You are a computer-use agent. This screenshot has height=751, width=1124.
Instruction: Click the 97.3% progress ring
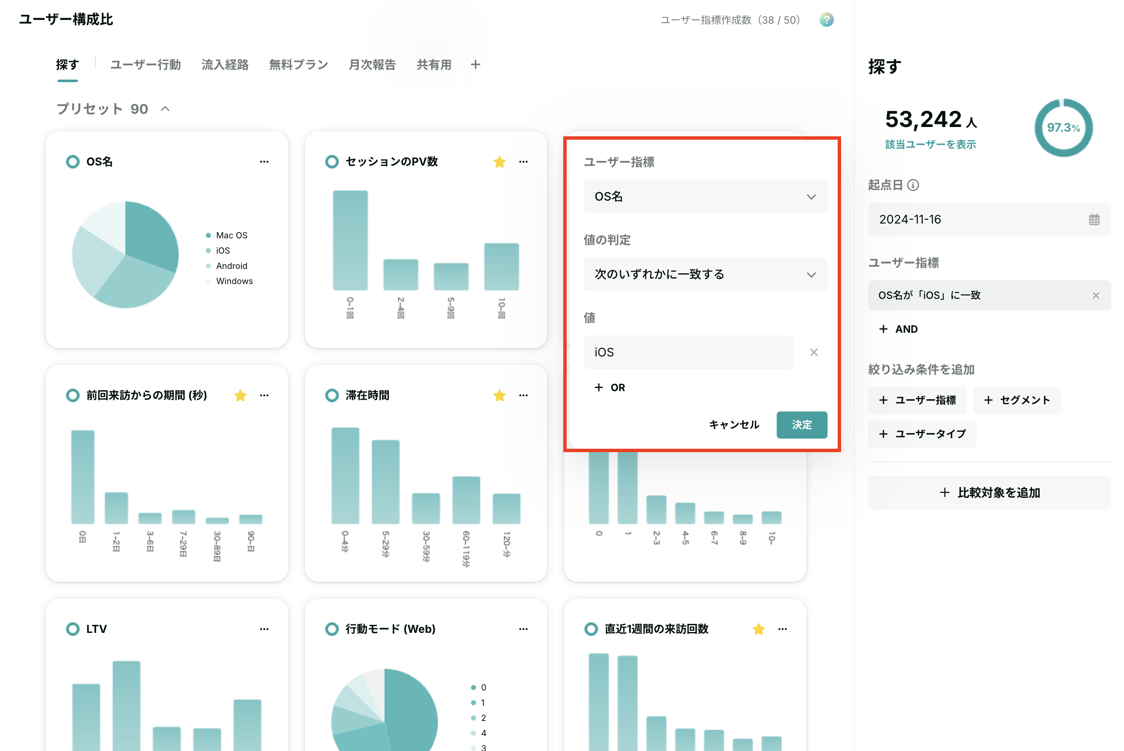click(1063, 128)
